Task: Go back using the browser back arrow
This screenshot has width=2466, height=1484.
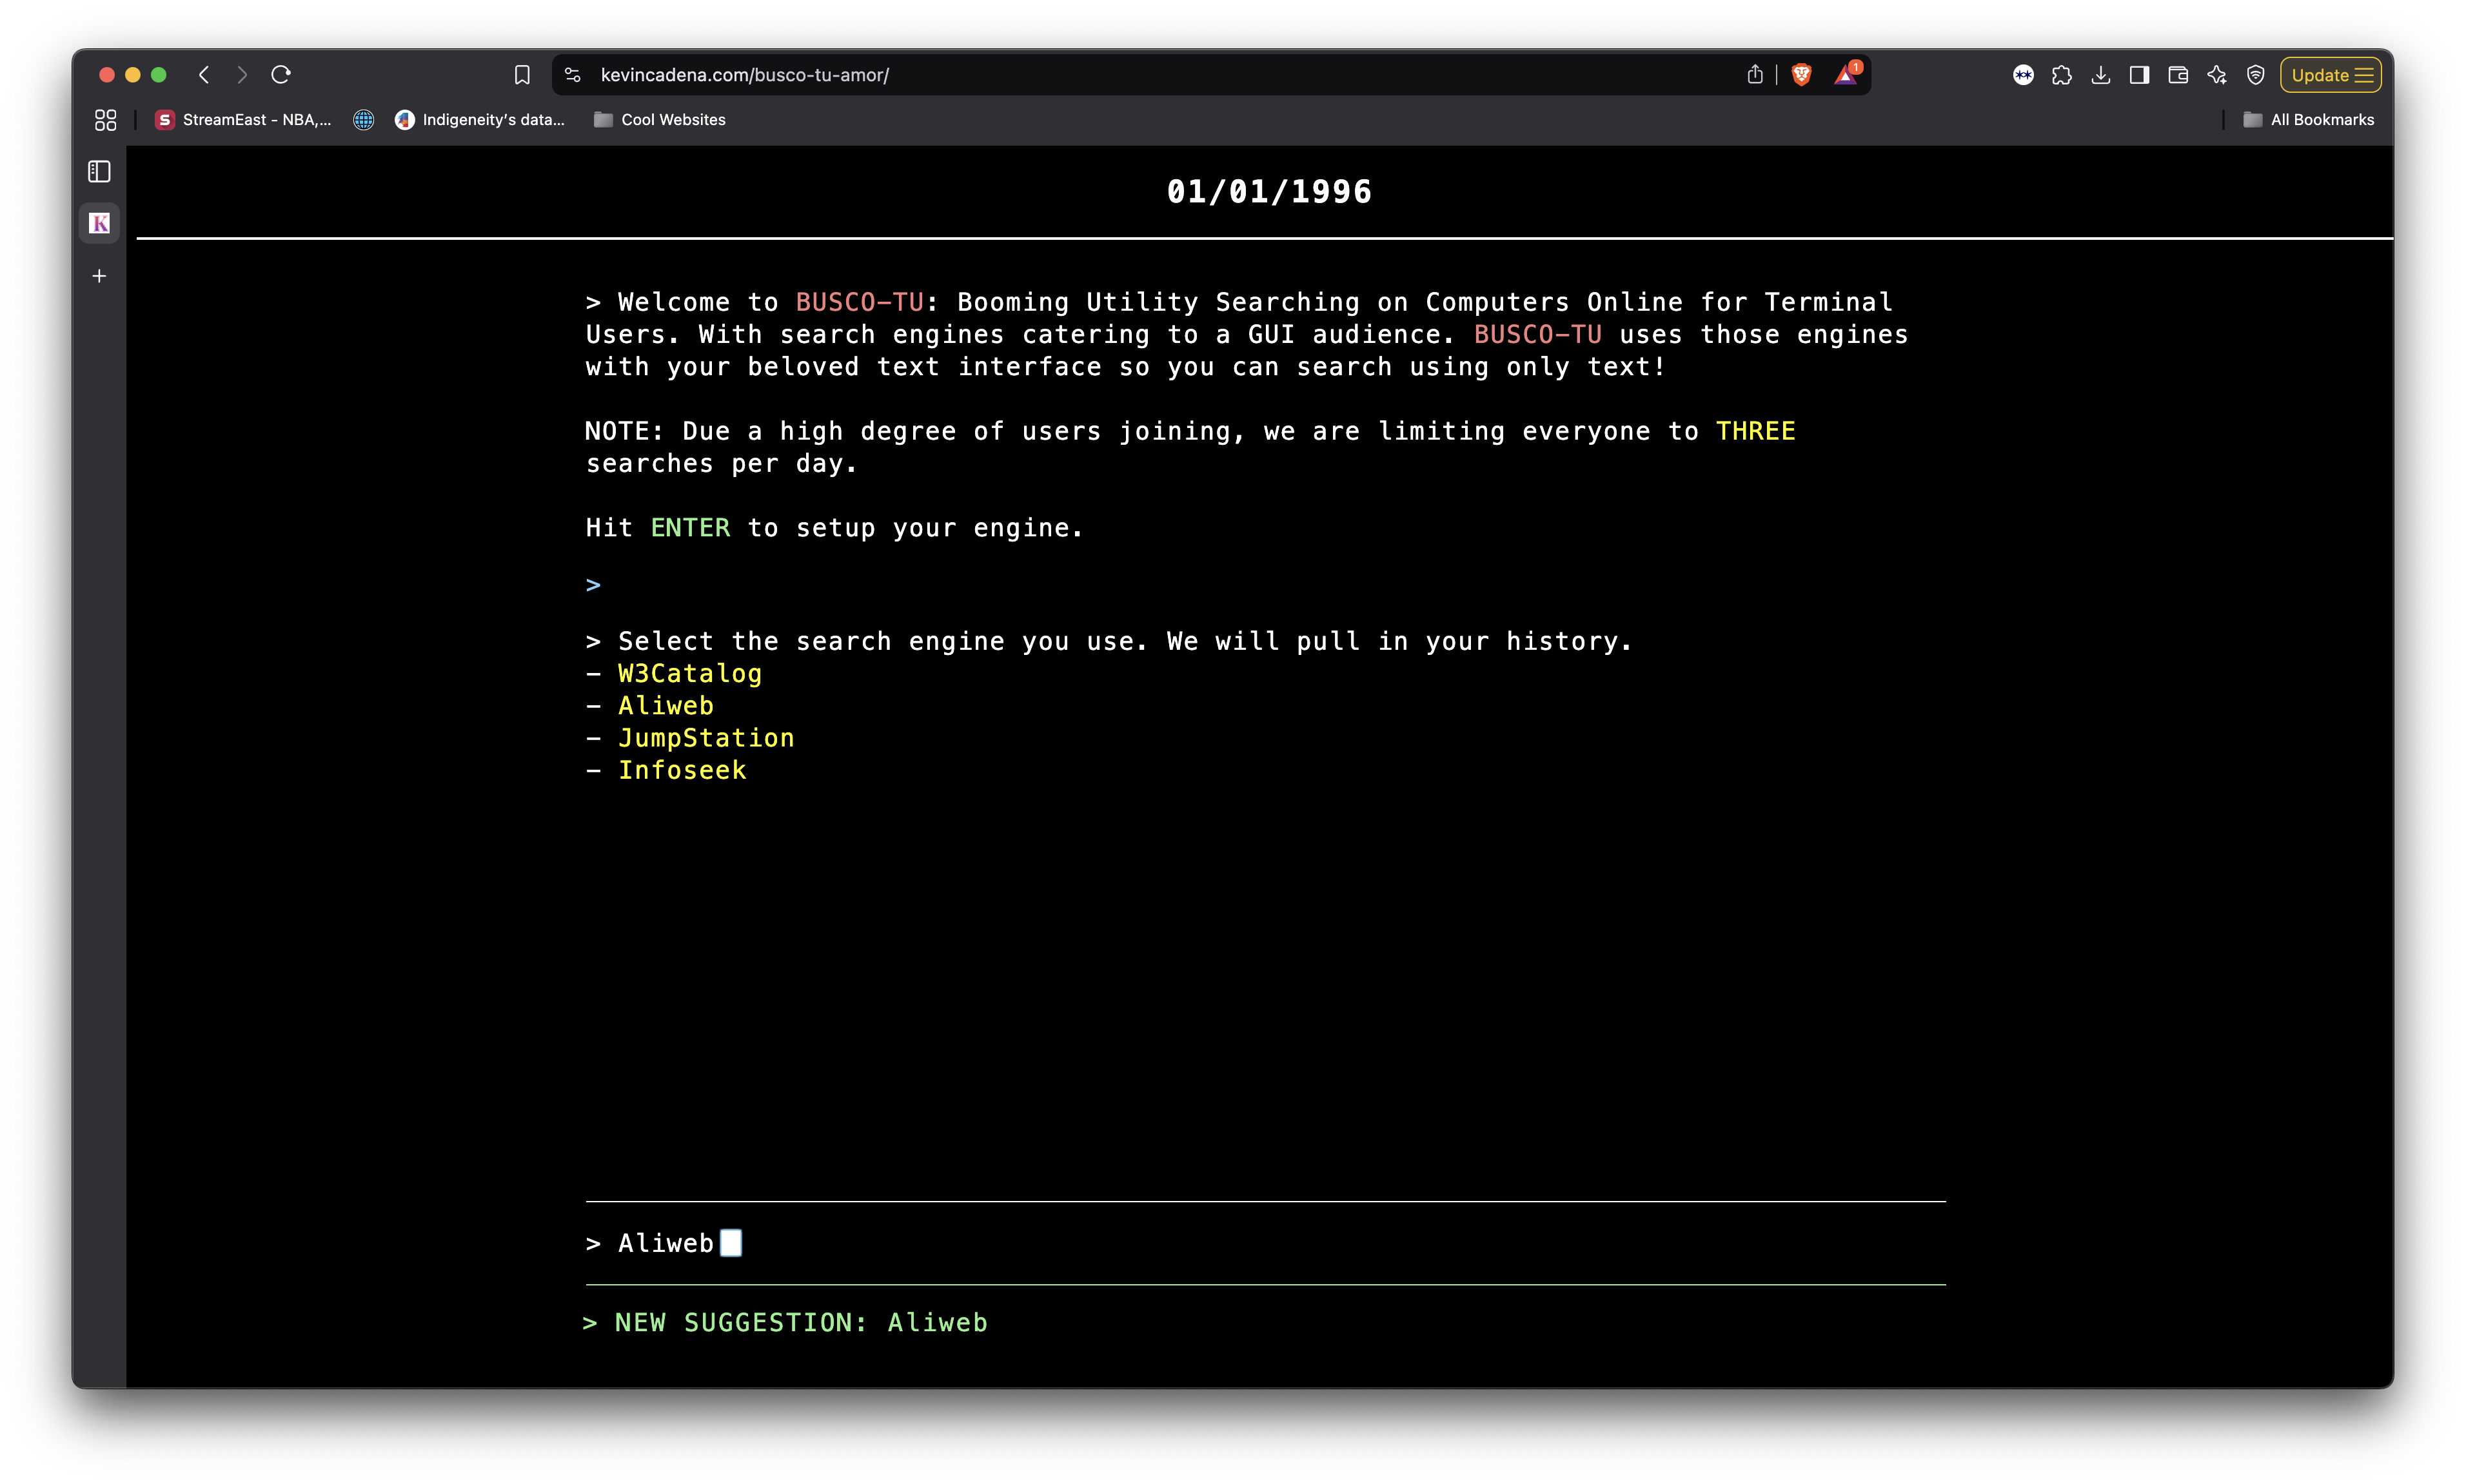Action: [x=204, y=75]
